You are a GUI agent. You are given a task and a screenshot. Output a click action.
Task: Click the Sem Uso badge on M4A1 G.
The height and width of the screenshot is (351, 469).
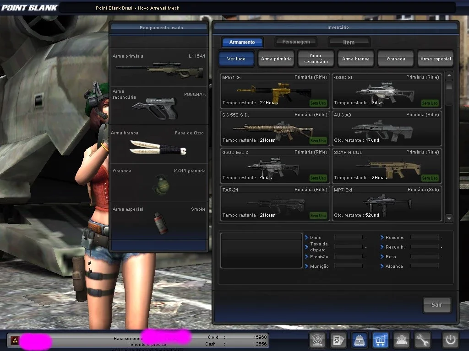click(x=318, y=103)
